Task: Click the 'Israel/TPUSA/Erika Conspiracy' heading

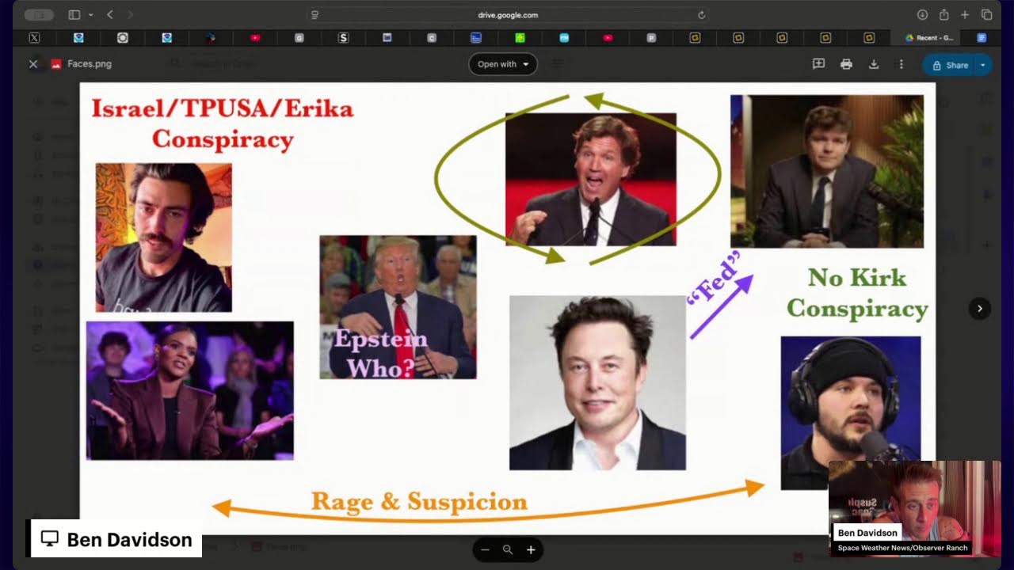Action: click(223, 123)
